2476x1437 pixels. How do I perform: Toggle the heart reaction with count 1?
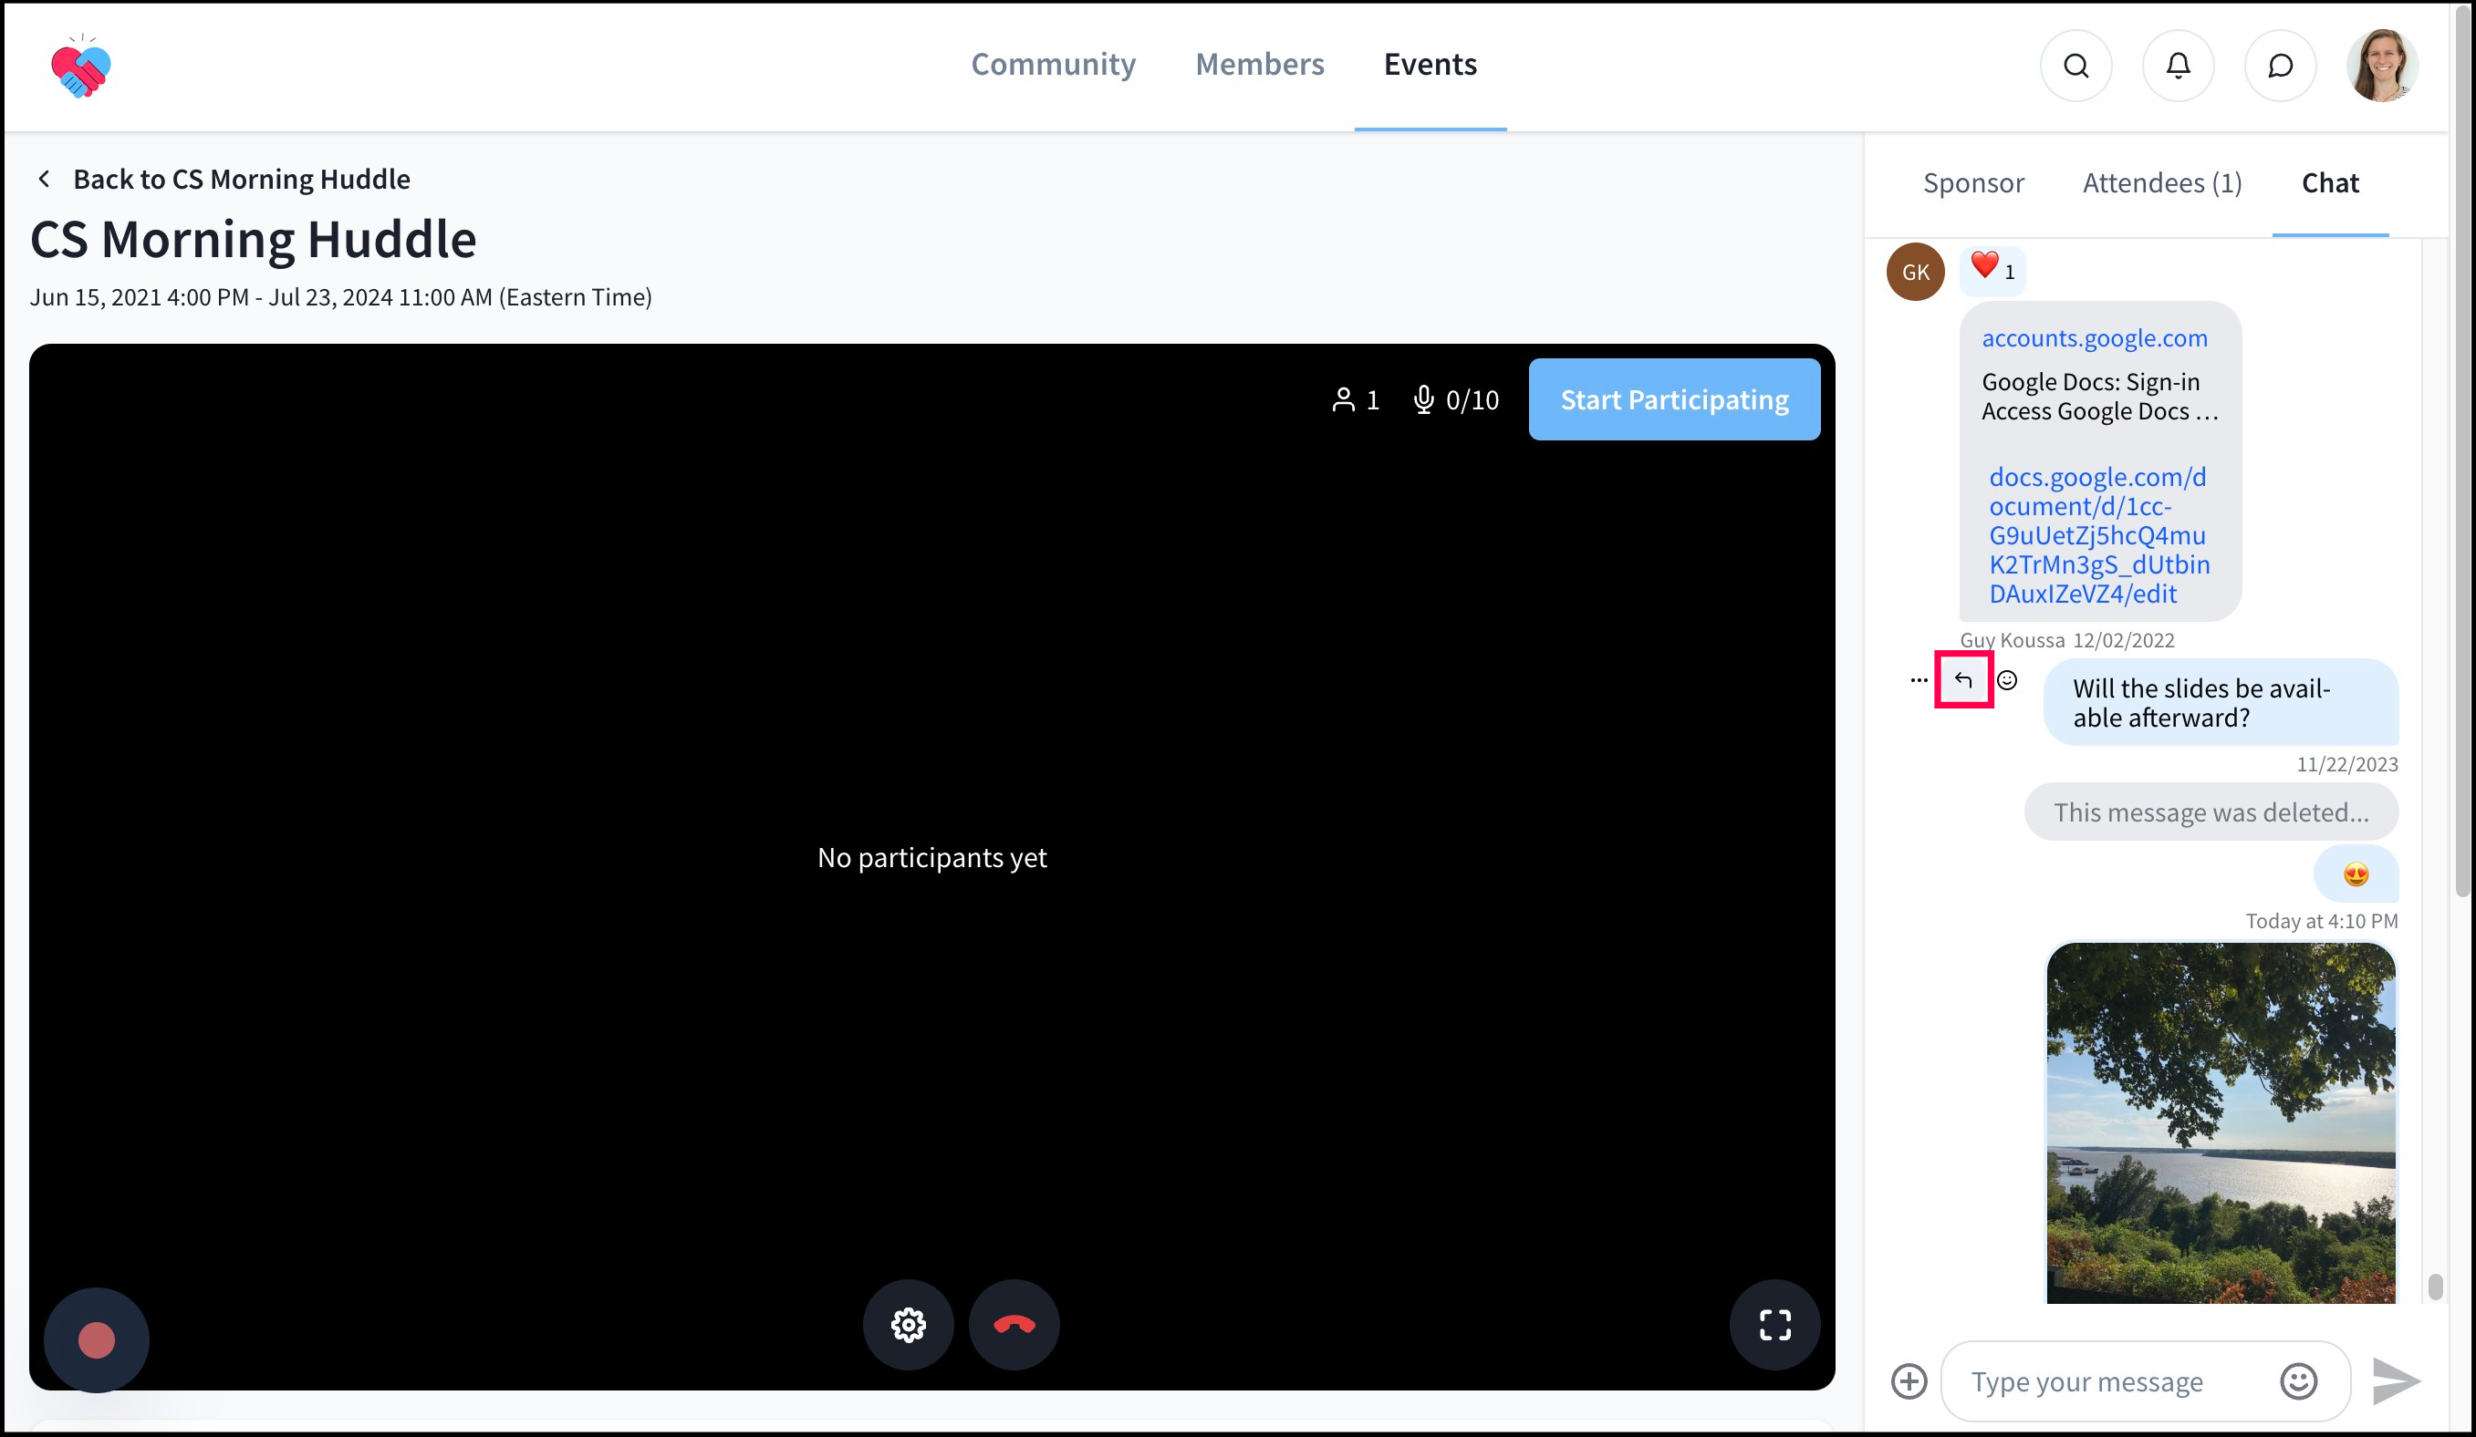(1992, 269)
